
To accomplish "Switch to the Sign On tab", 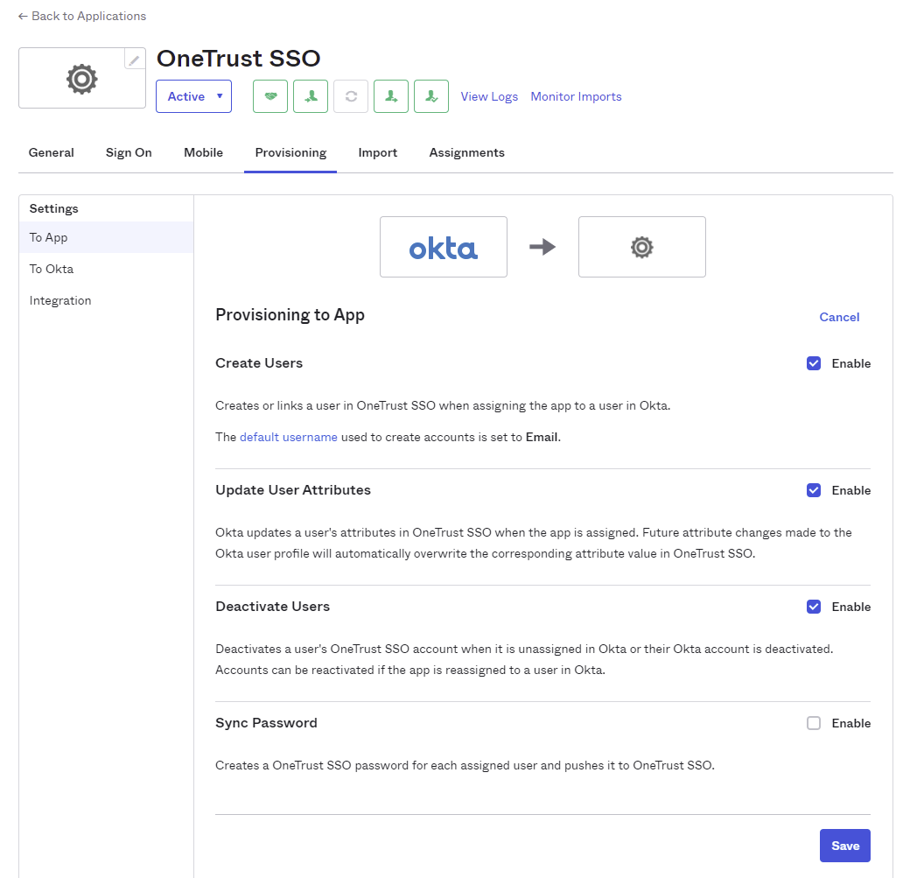I will click(x=129, y=152).
